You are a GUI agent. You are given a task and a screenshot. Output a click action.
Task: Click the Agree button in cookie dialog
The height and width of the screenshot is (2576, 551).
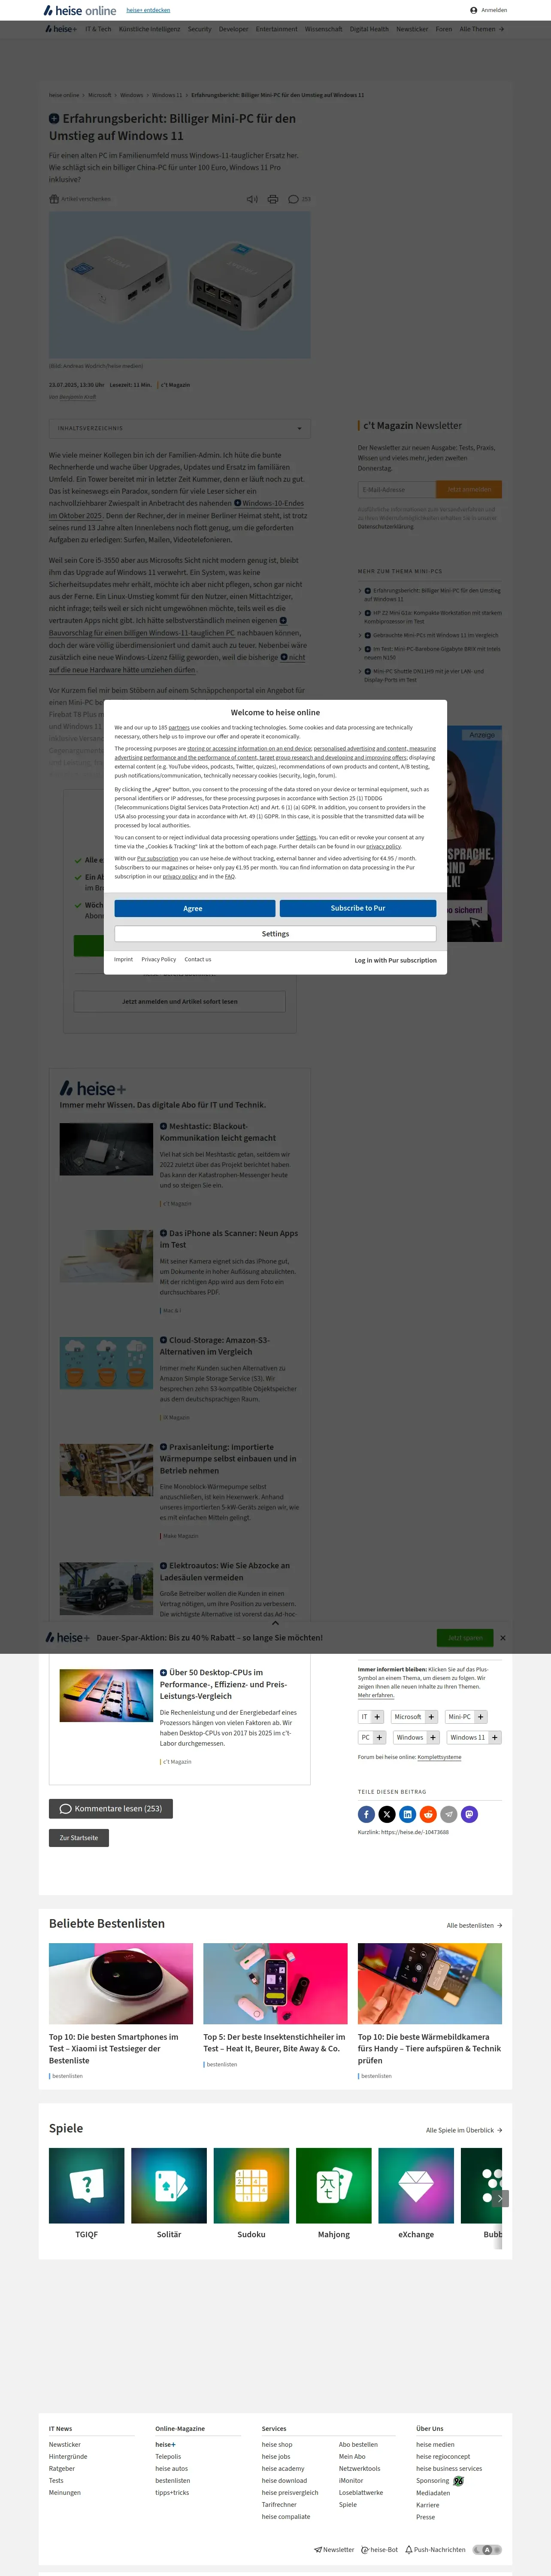click(194, 908)
